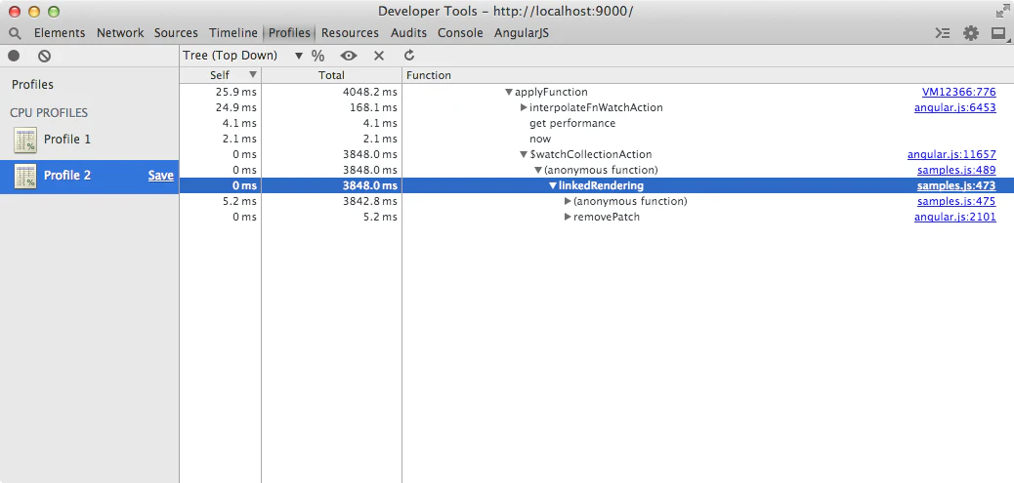The image size is (1014, 483).
Task: Open samples.js:473 link
Action: click(956, 186)
